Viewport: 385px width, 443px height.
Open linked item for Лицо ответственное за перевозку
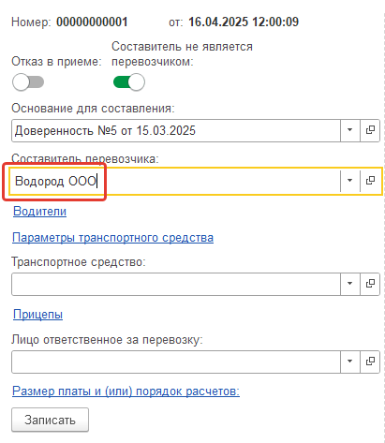tap(370, 362)
